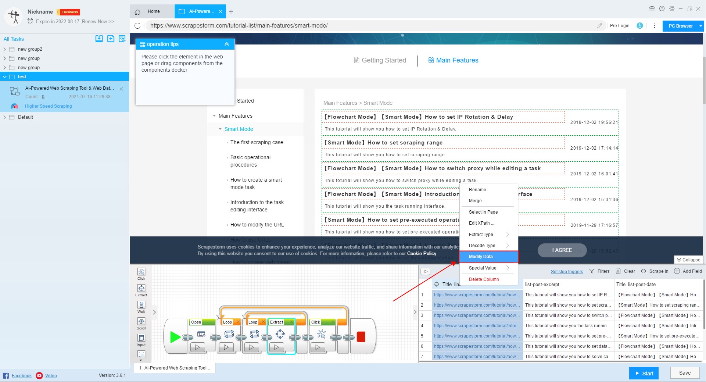Collapse the data preview panel
This screenshot has height=382, width=706.
point(688,260)
